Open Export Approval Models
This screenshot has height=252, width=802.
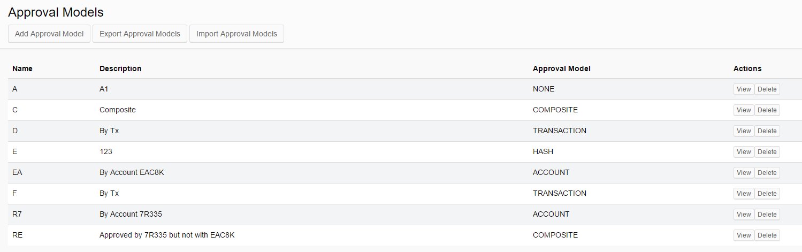point(140,34)
